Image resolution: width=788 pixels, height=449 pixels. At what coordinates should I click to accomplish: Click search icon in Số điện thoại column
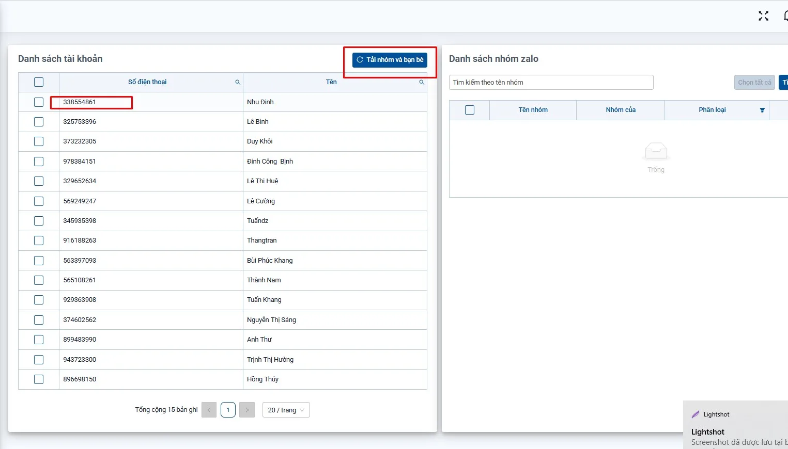(238, 83)
